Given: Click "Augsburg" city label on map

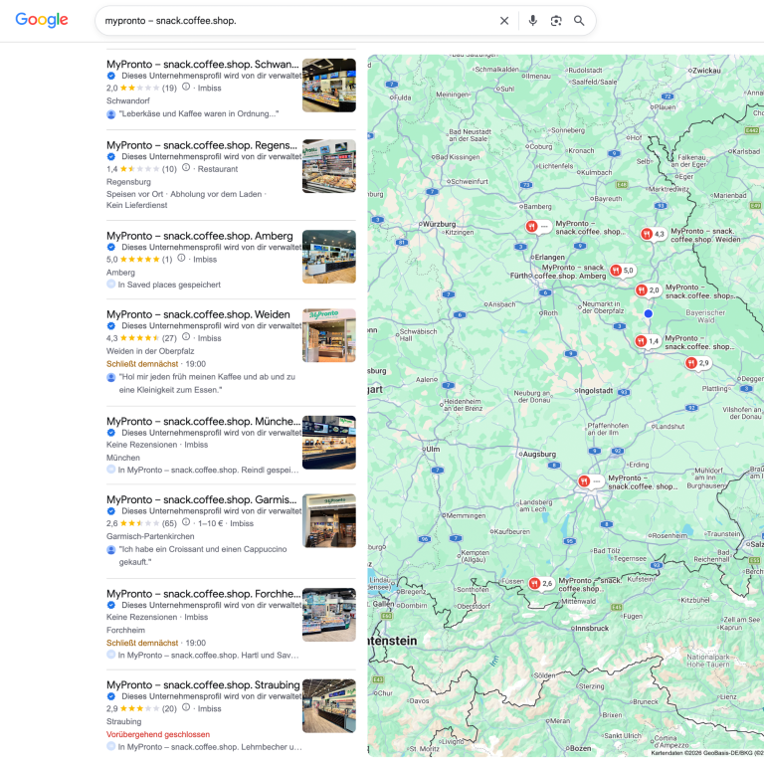Looking at the screenshot, I should pyautogui.click(x=539, y=454).
